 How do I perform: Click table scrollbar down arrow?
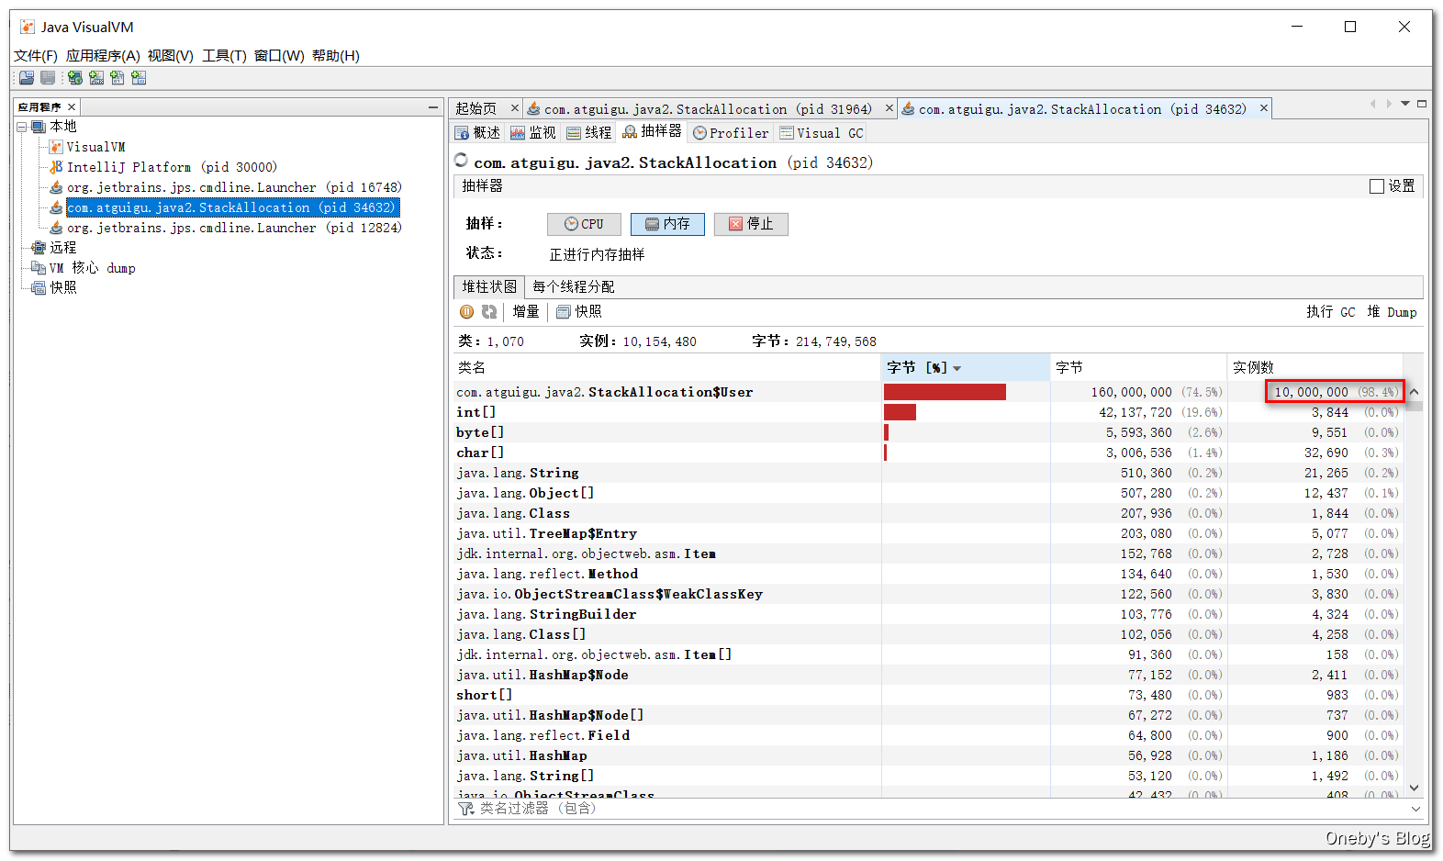tap(1414, 788)
